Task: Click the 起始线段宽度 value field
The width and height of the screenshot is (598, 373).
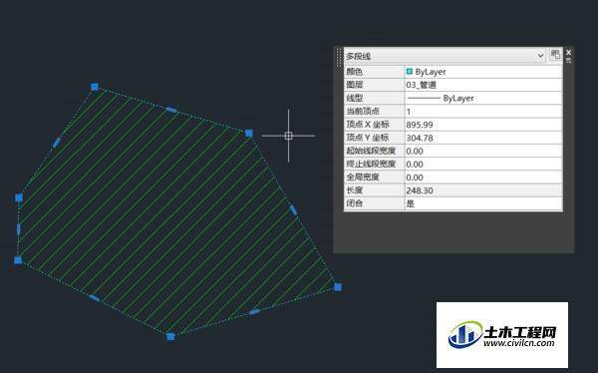Action: click(483, 152)
